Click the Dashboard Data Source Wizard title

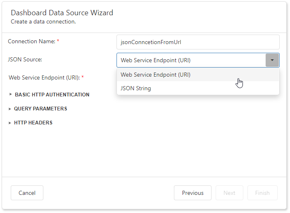coord(62,13)
